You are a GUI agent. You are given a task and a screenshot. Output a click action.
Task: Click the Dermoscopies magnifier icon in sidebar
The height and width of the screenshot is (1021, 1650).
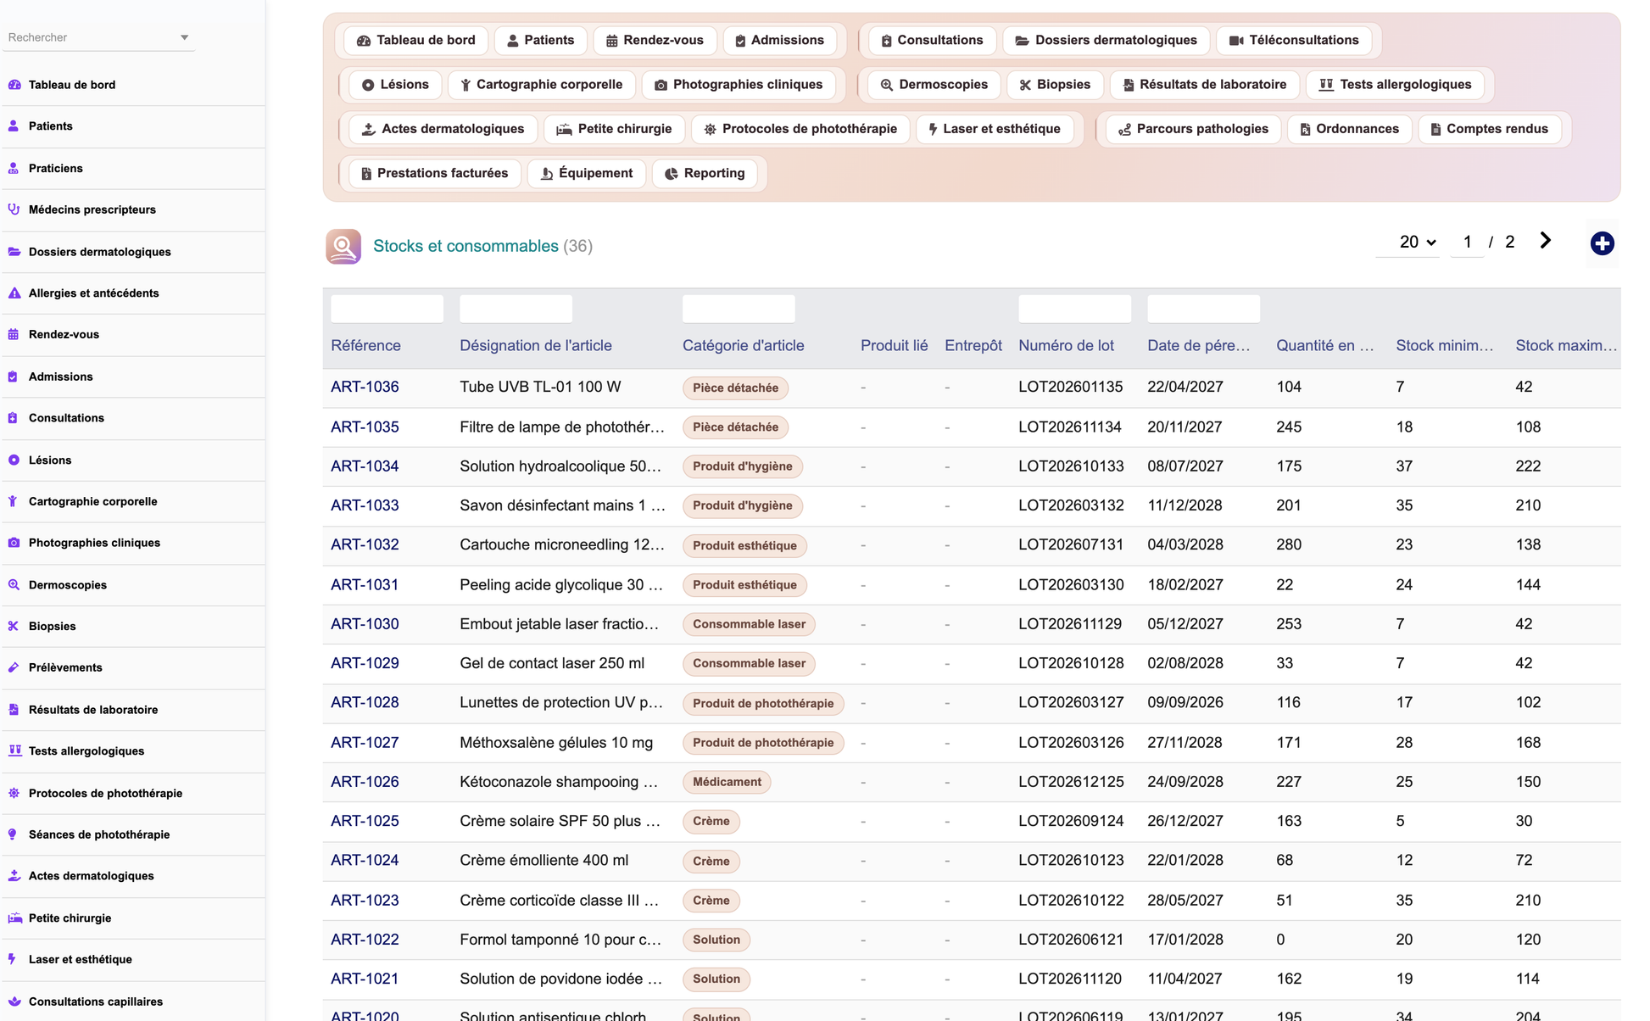pyautogui.click(x=14, y=585)
